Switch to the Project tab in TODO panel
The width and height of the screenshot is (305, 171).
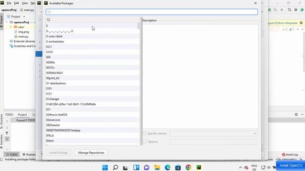(22, 115)
